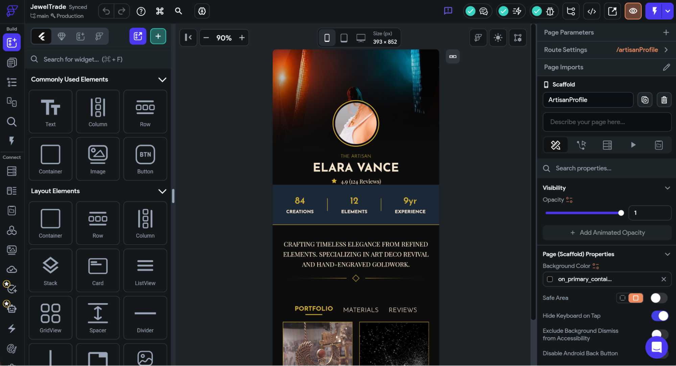Focus the Search for widget field
676x366 pixels.
[x=98, y=59]
